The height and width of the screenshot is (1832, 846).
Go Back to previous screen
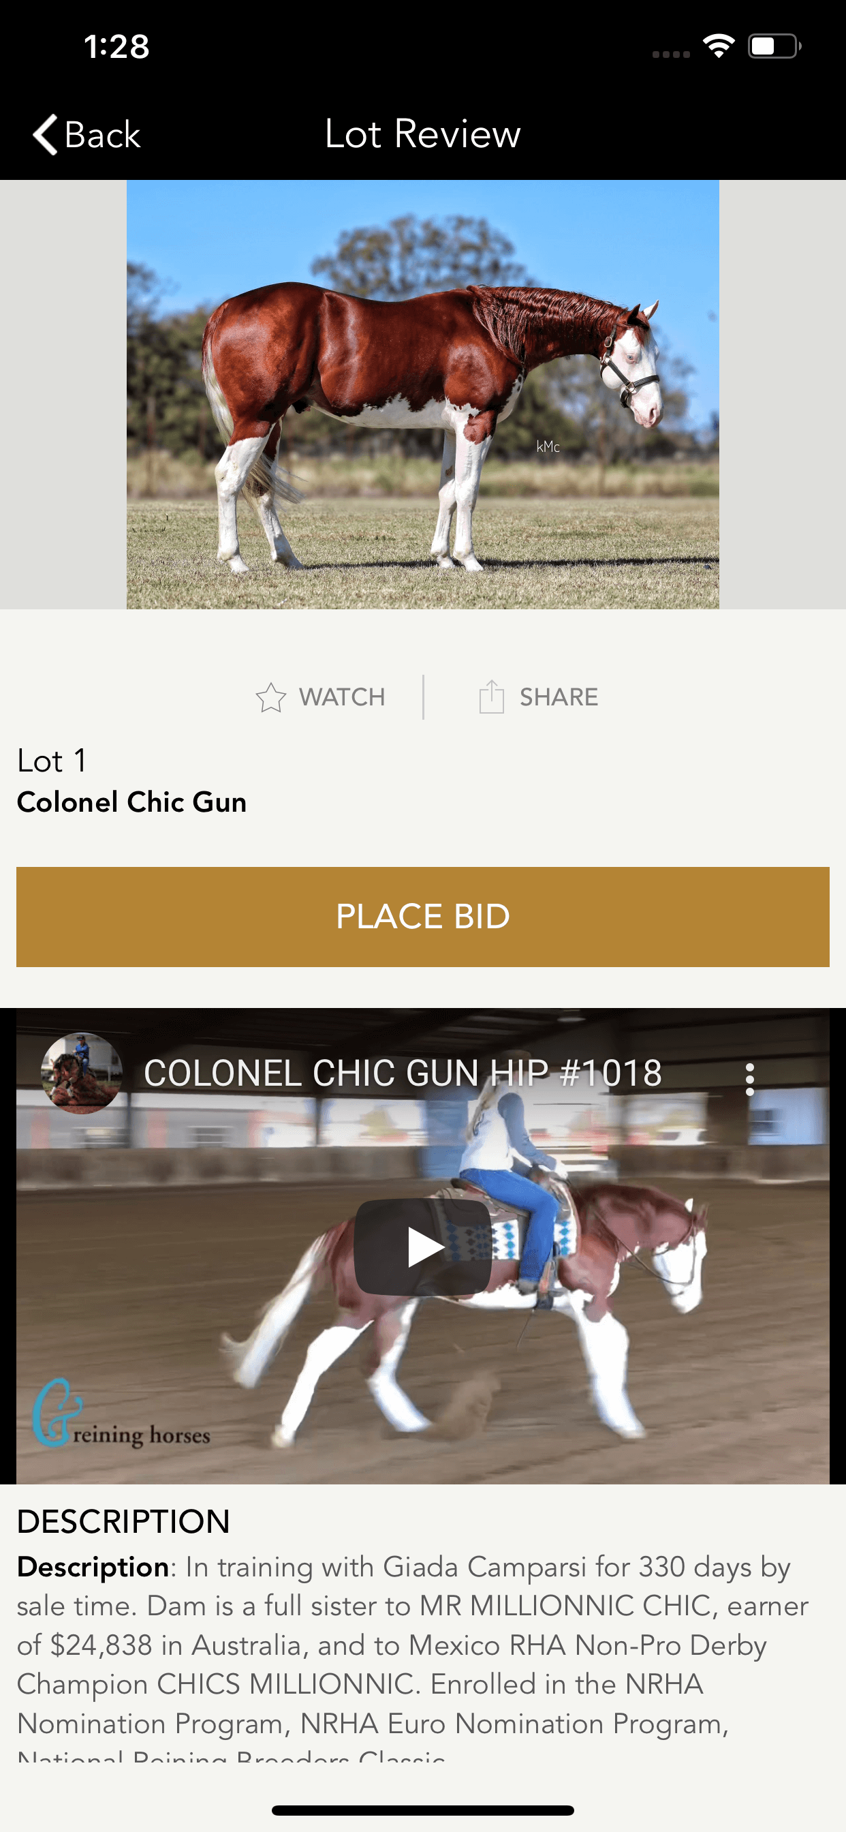click(87, 134)
